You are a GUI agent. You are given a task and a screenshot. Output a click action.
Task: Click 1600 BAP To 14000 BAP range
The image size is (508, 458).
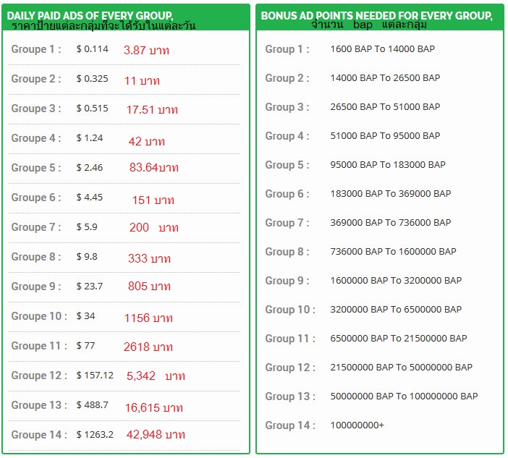(382, 49)
